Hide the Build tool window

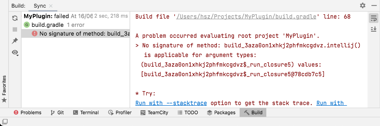373,6
